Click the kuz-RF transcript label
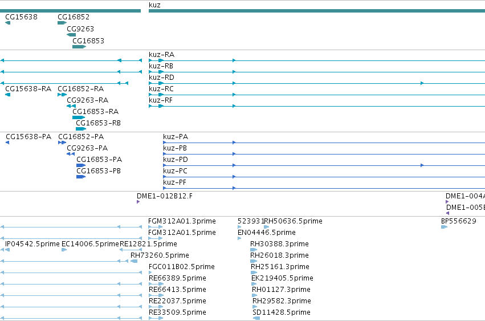 161,100
